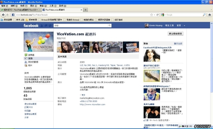Close the VicoVation.com active tab
The image size is (213, 129).
[81, 10]
